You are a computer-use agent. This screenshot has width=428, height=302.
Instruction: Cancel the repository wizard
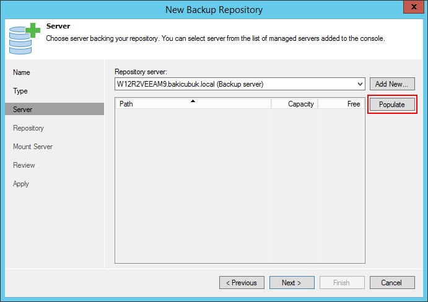click(392, 283)
